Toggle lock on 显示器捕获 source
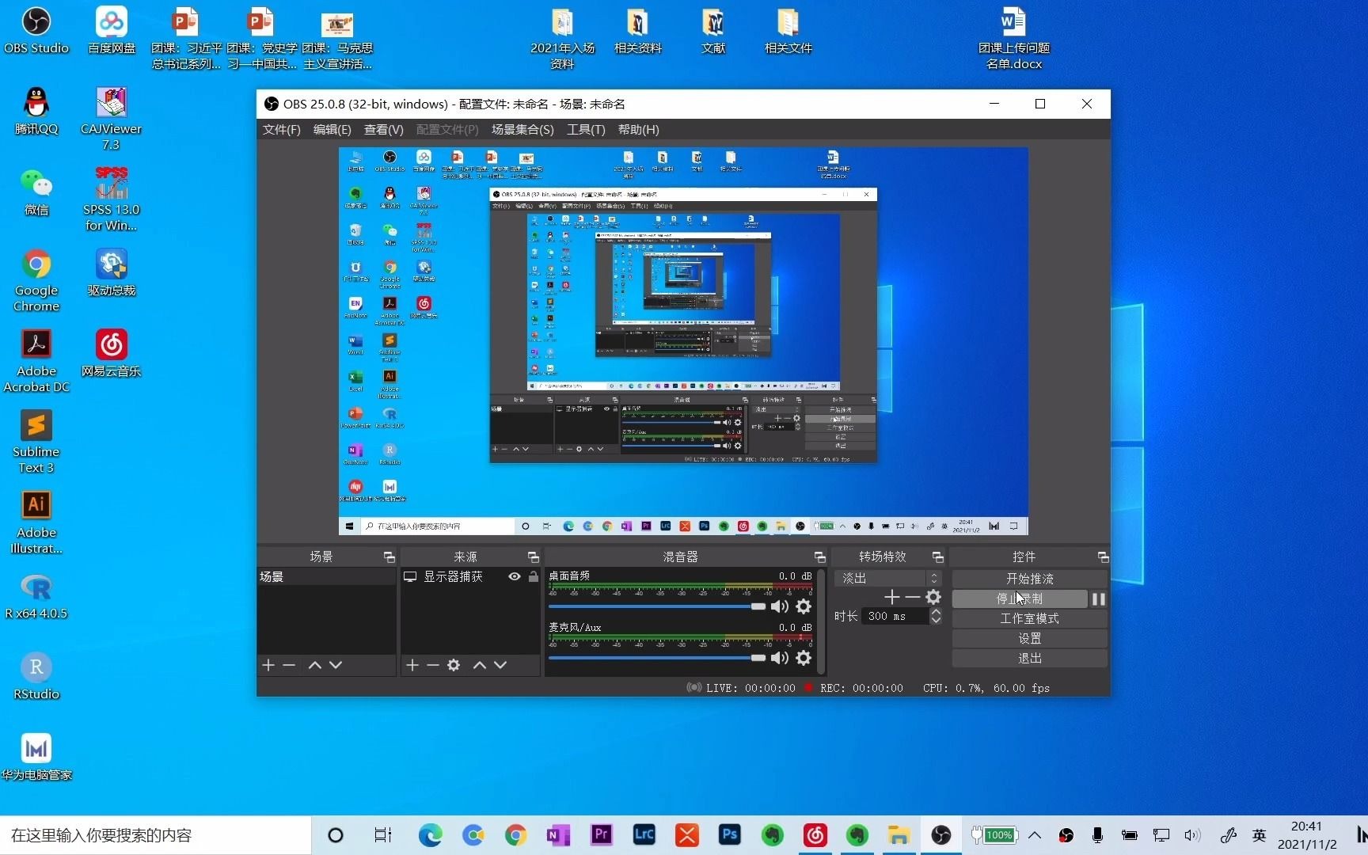 [534, 577]
